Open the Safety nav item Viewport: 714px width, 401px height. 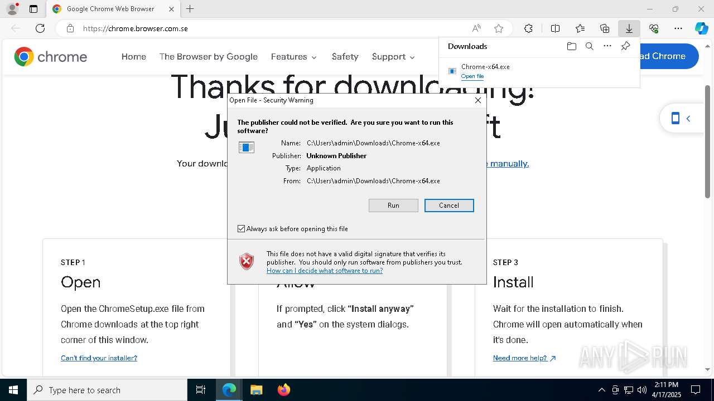click(345, 57)
